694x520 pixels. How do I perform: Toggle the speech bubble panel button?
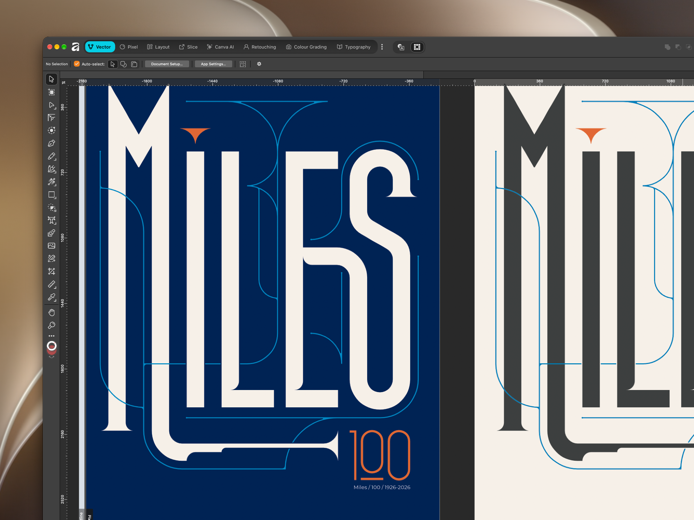[x=401, y=47]
